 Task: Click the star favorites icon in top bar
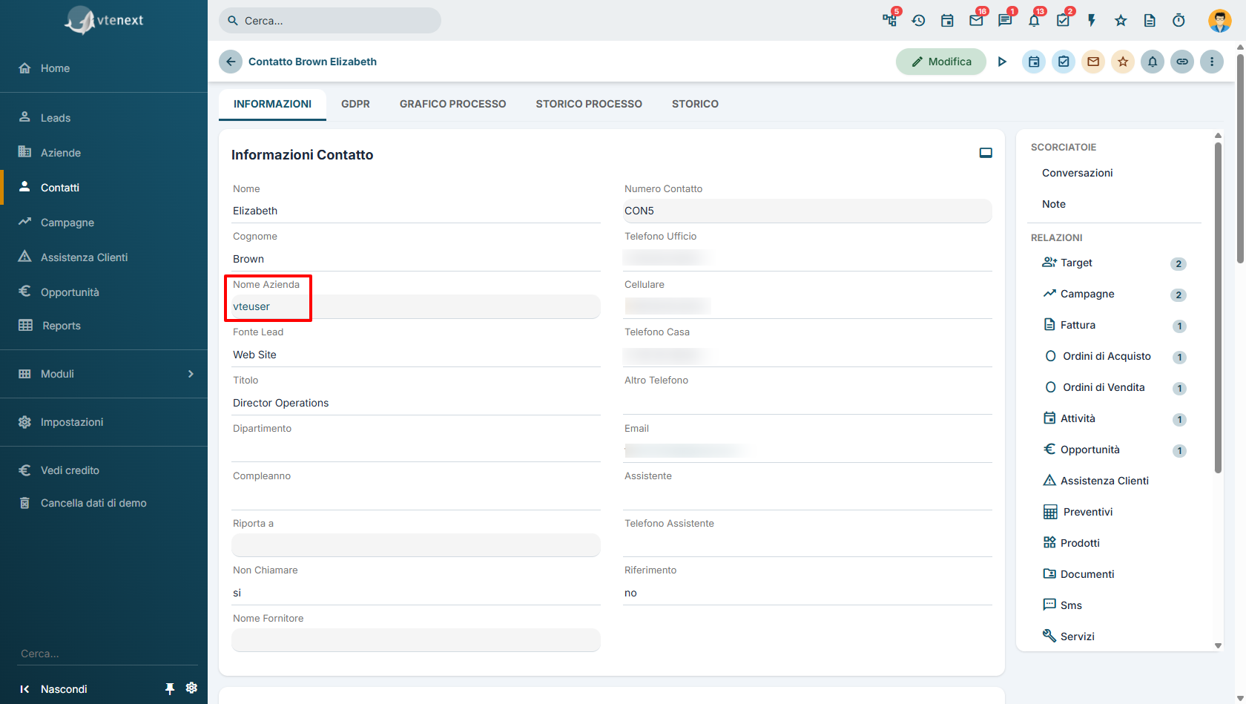coord(1121,21)
